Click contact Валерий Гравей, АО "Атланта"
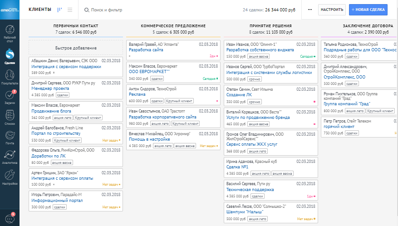398x226 pixels. tap(153, 44)
